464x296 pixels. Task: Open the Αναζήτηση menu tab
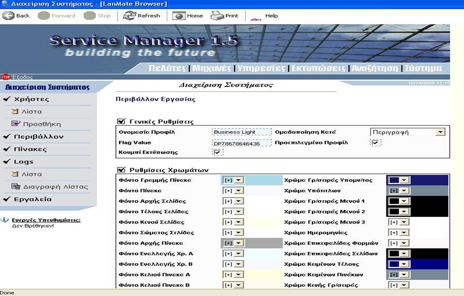click(x=375, y=68)
